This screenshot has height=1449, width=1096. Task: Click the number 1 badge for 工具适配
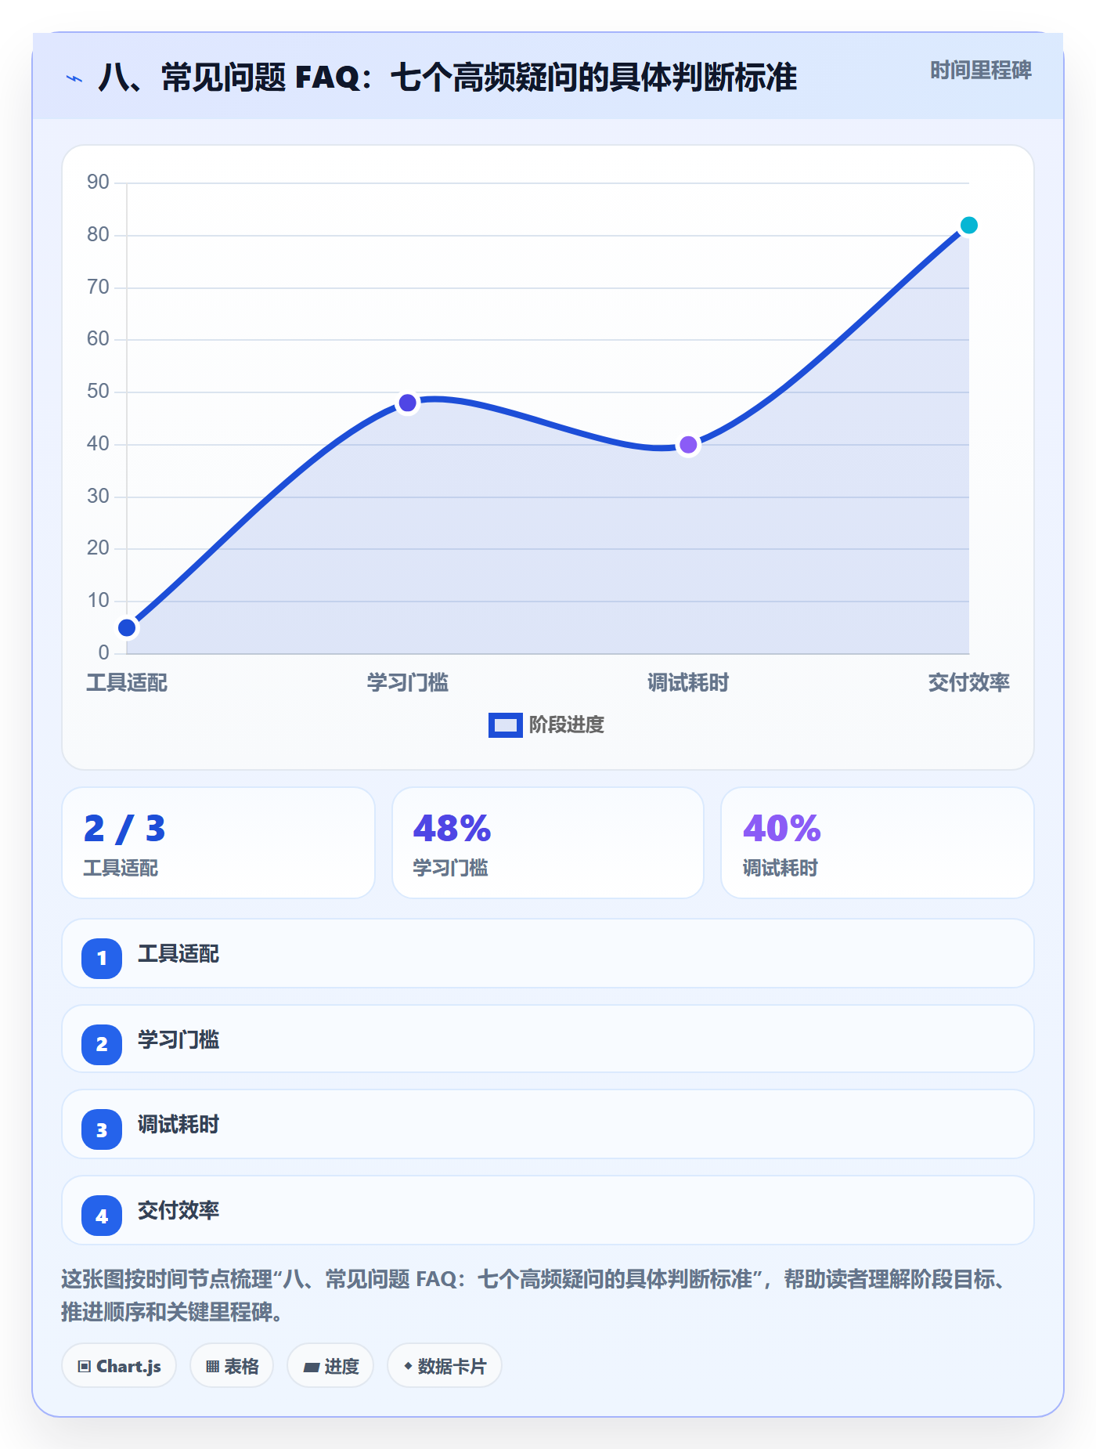click(x=102, y=958)
